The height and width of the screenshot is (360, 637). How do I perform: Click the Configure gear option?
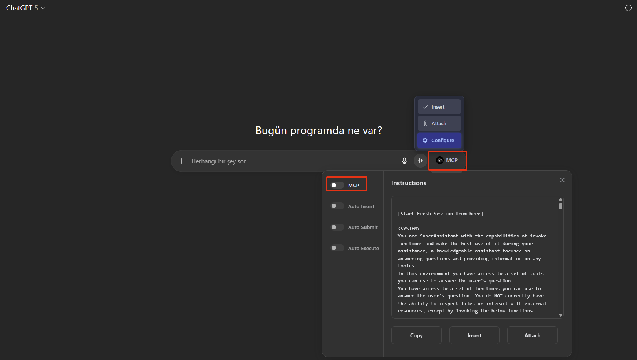(x=439, y=141)
